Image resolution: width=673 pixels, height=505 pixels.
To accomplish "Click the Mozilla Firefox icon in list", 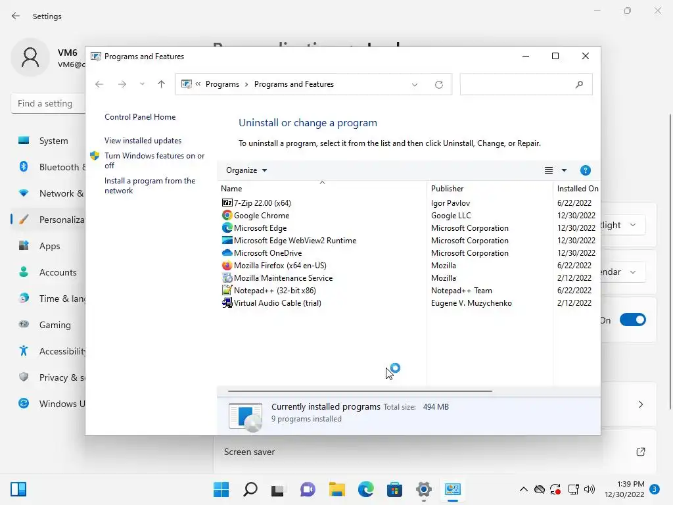I will 227,265.
